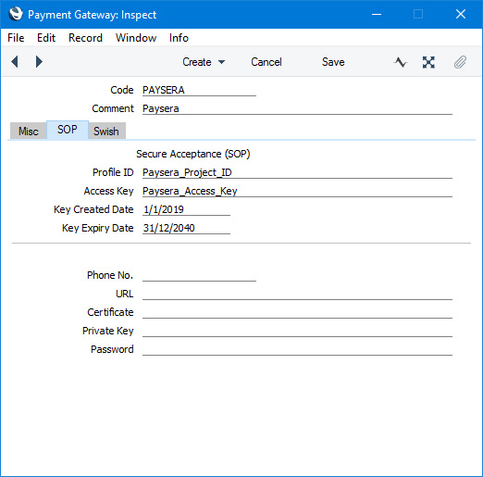Open the Info menu
Viewport: 483px width, 477px height.
179,38
